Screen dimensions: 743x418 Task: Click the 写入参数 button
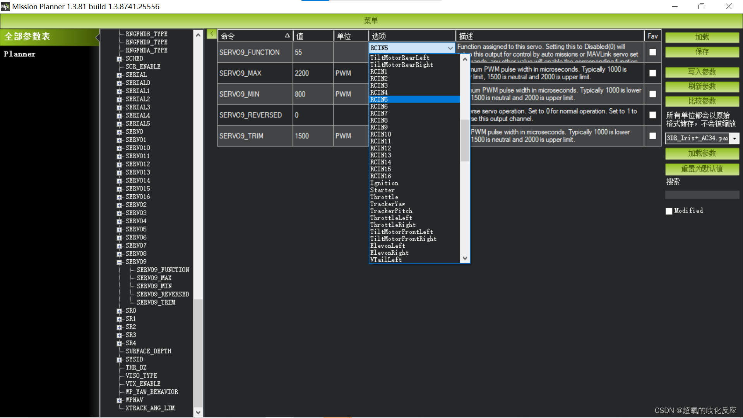point(702,72)
